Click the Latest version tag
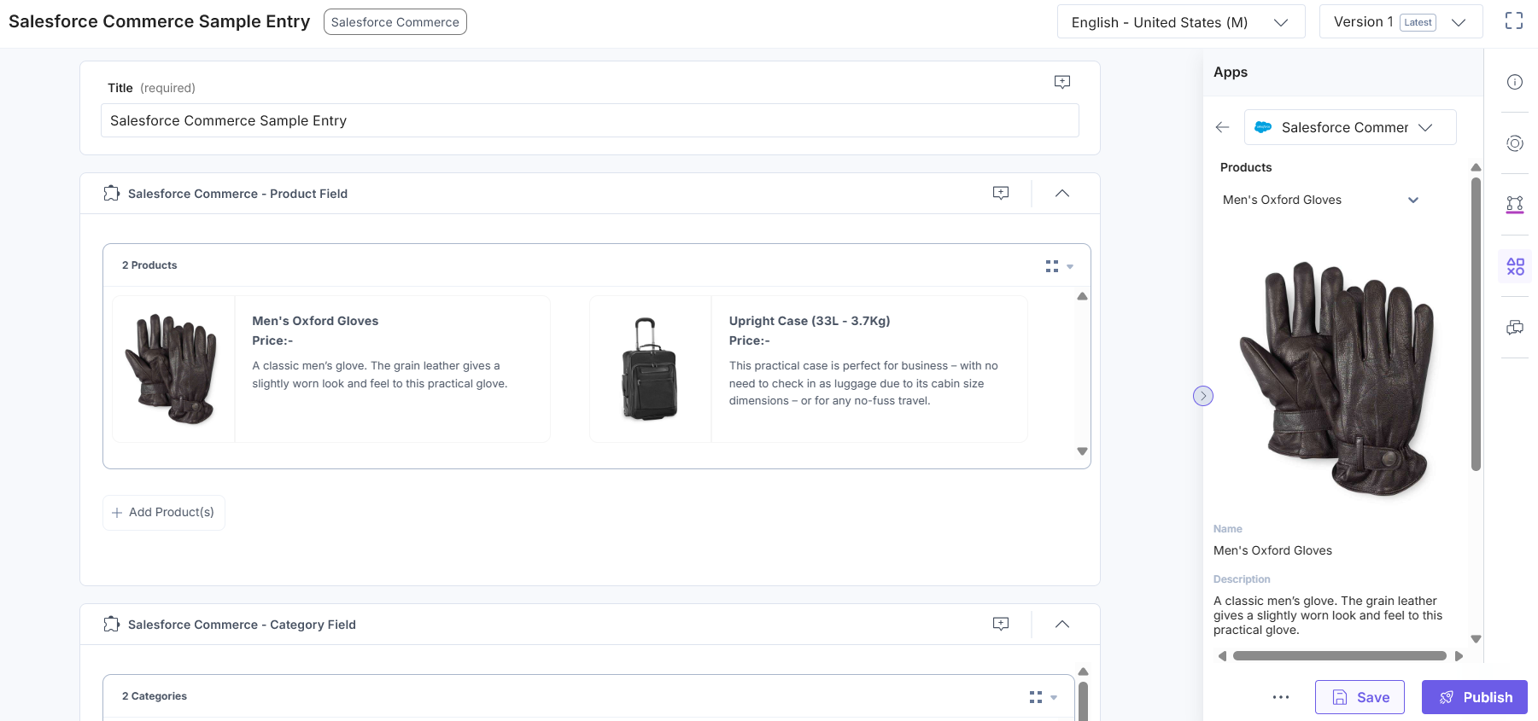 click(1418, 23)
